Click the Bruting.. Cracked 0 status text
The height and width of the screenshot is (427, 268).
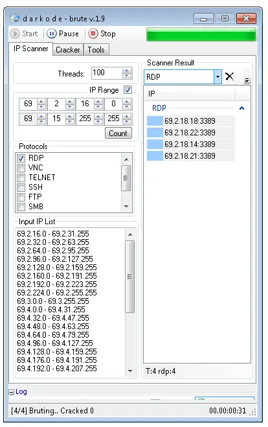61,411
